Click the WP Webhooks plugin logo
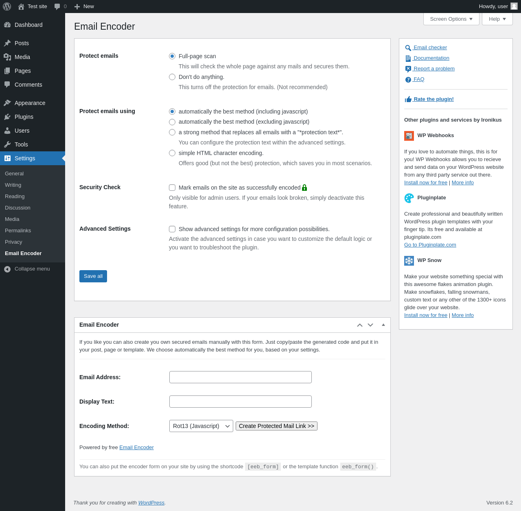 point(409,136)
